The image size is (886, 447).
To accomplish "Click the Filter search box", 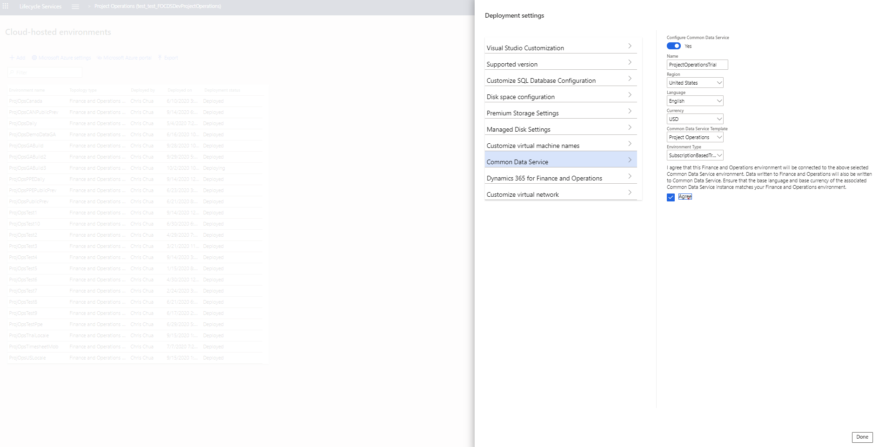I will coord(45,73).
